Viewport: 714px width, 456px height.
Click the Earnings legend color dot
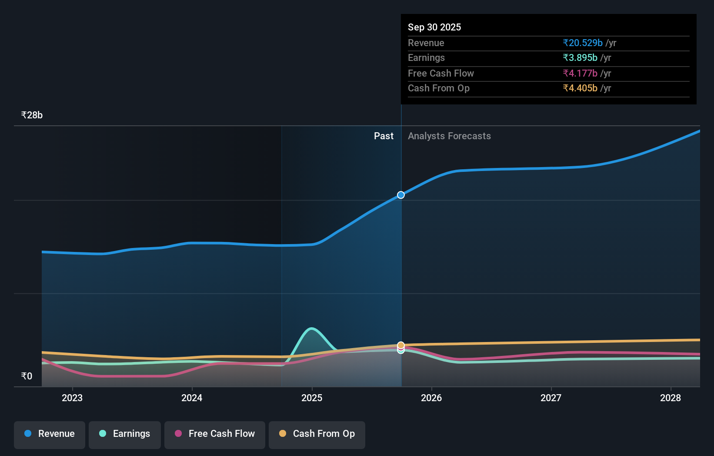tap(102, 434)
